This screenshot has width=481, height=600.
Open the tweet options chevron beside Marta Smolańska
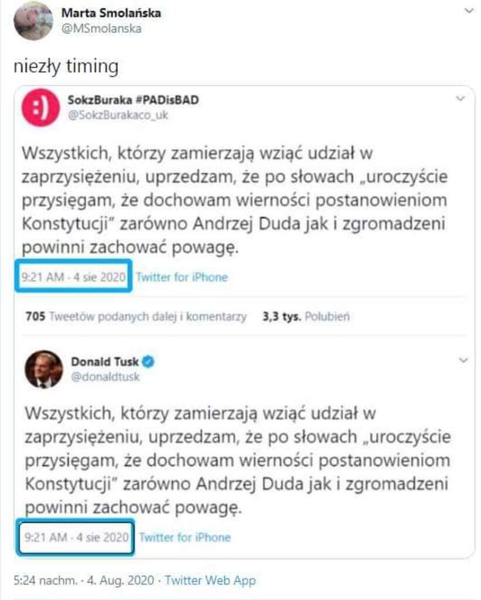pyautogui.click(x=468, y=11)
